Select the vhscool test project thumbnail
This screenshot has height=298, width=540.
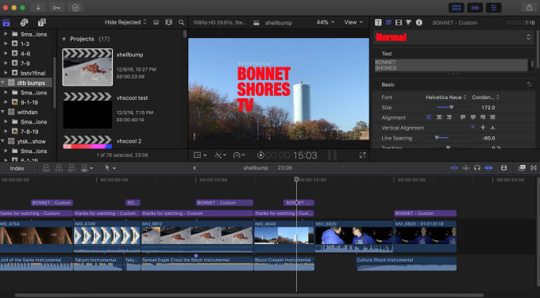click(87, 110)
